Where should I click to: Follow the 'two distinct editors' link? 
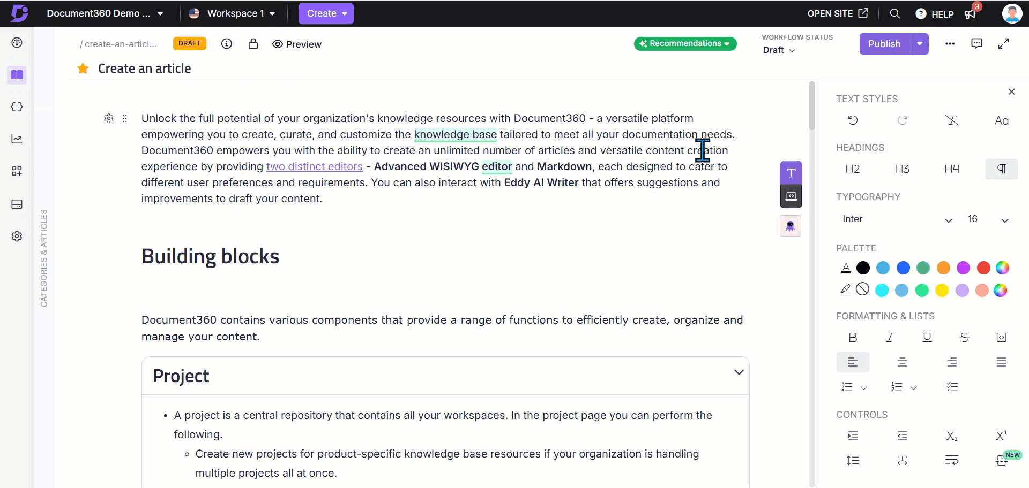(x=315, y=166)
